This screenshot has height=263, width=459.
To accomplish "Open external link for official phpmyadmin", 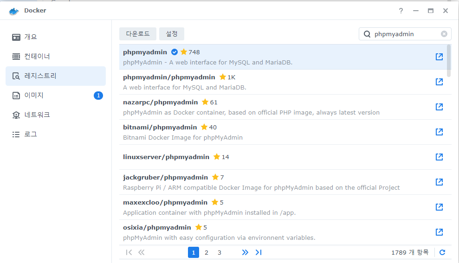I will point(439,57).
